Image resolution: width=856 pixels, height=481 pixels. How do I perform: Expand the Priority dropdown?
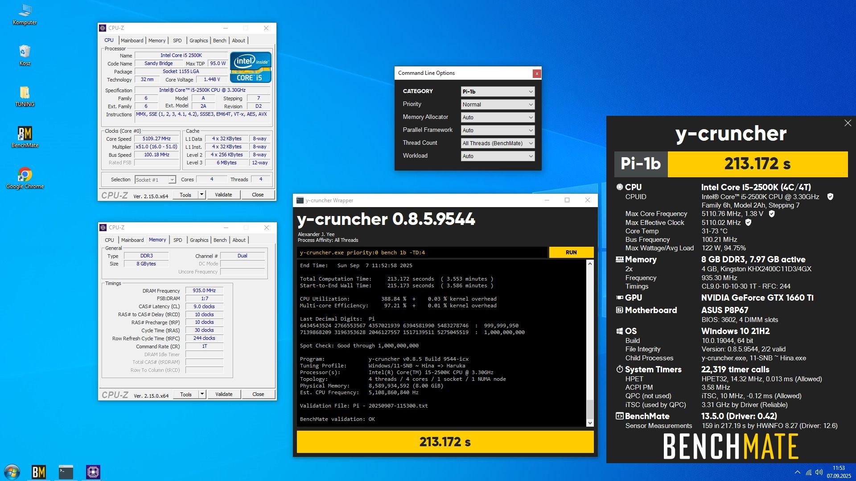[x=498, y=105]
